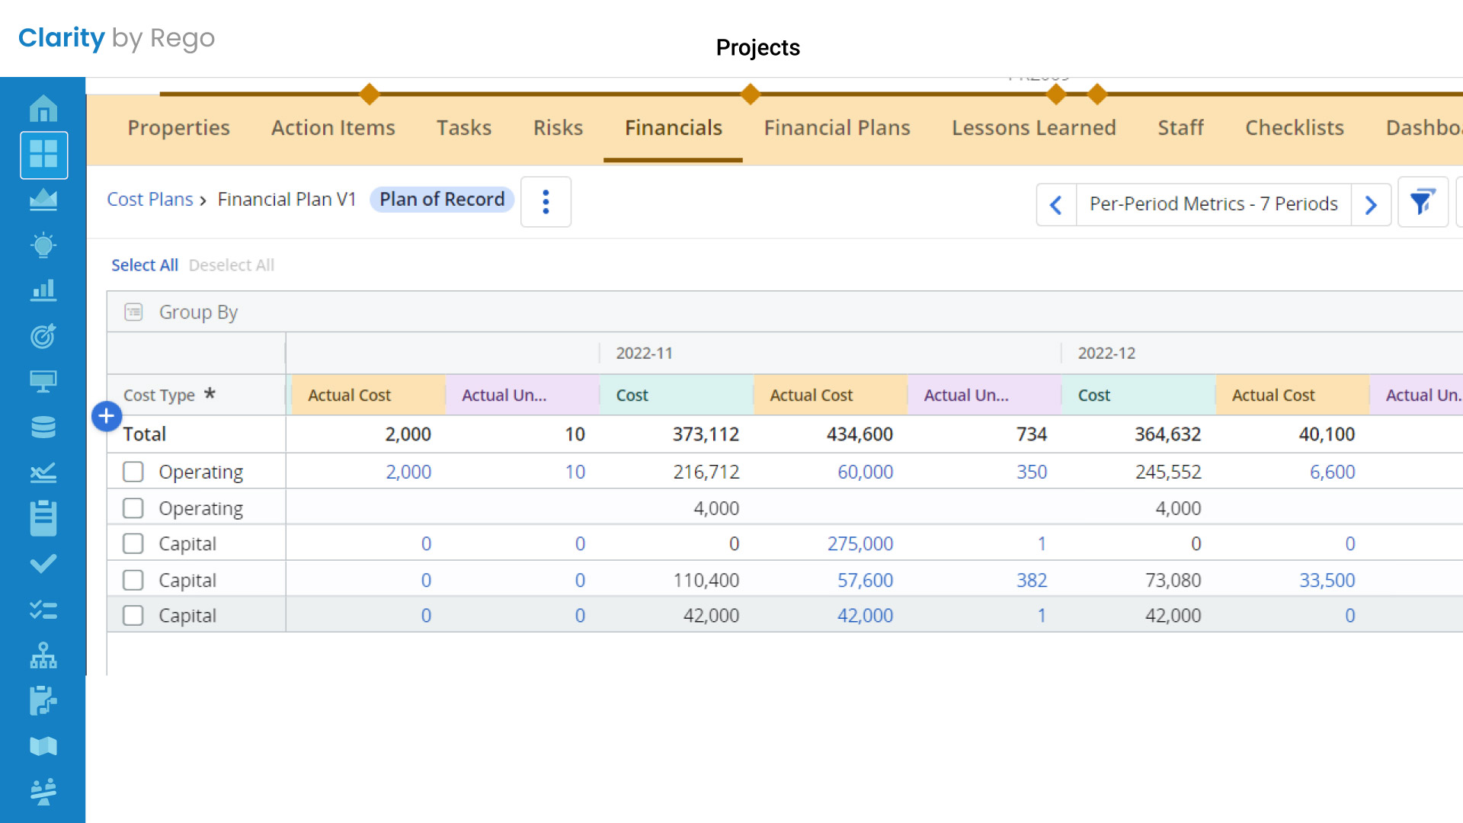Check the second Capital row checkbox
Screen dimensions: 1463x823
(133, 579)
